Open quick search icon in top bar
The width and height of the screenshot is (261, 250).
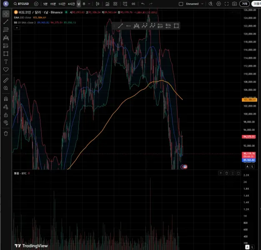211,4
